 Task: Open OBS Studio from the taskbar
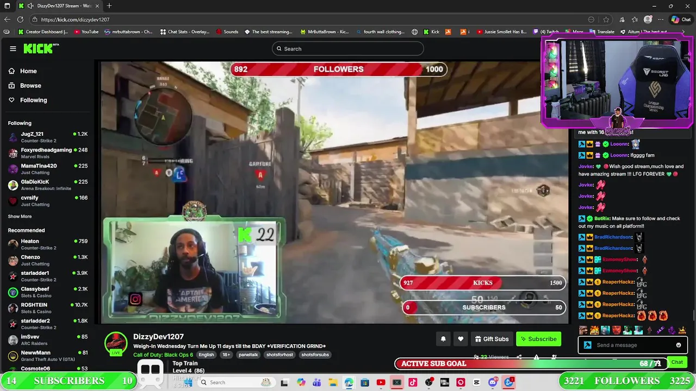429,382
